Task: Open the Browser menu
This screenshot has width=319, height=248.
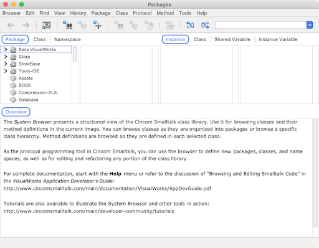Action: click(12, 13)
